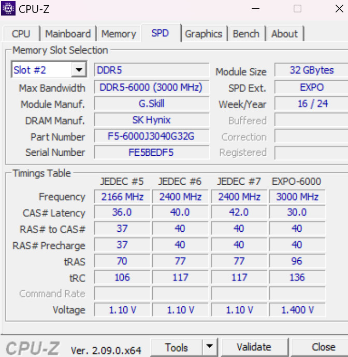Click the Module Size value 32 GBytes
This screenshot has width=348, height=357.
pyautogui.click(x=311, y=70)
